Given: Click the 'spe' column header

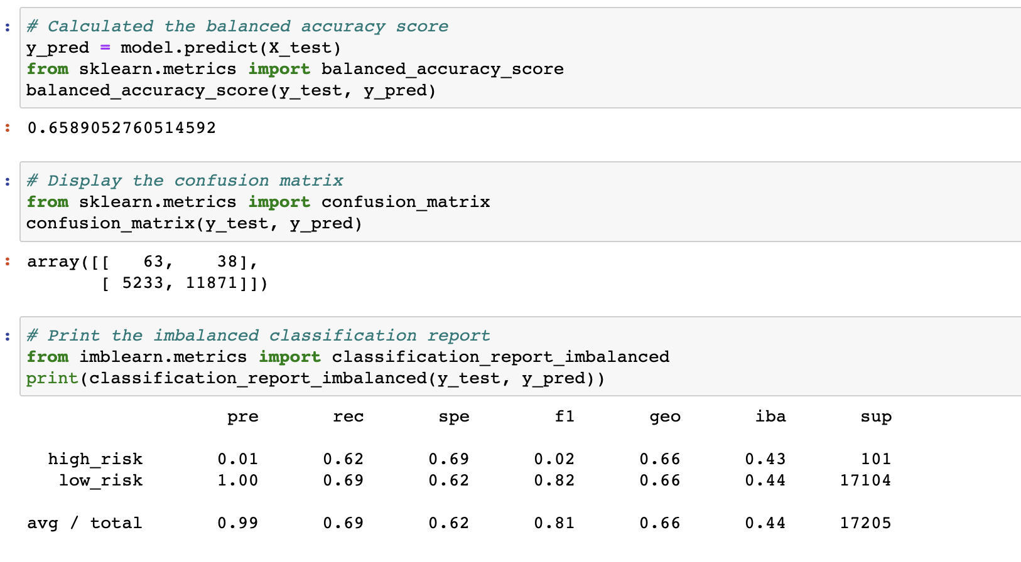Looking at the screenshot, I should [454, 417].
